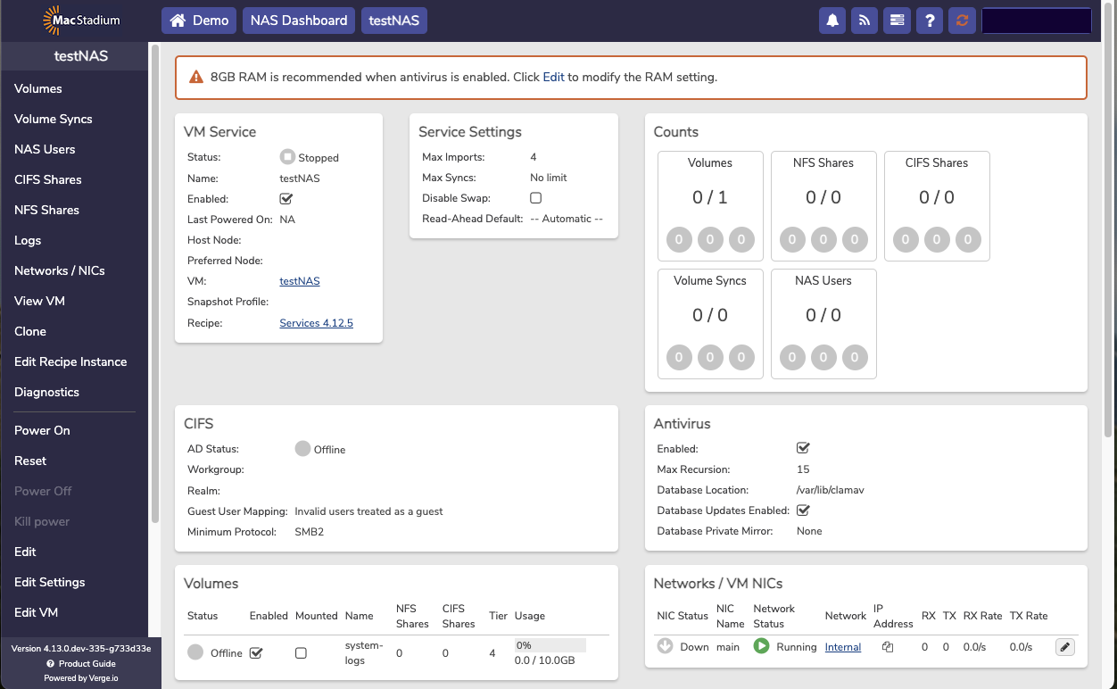This screenshot has width=1117, height=689.
Task: Click the Edit link in RAM warning
Action: [553, 77]
